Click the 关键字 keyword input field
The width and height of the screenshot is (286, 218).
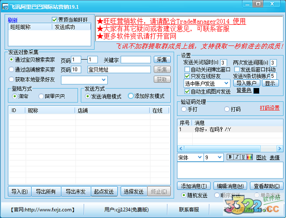[x=136, y=60]
